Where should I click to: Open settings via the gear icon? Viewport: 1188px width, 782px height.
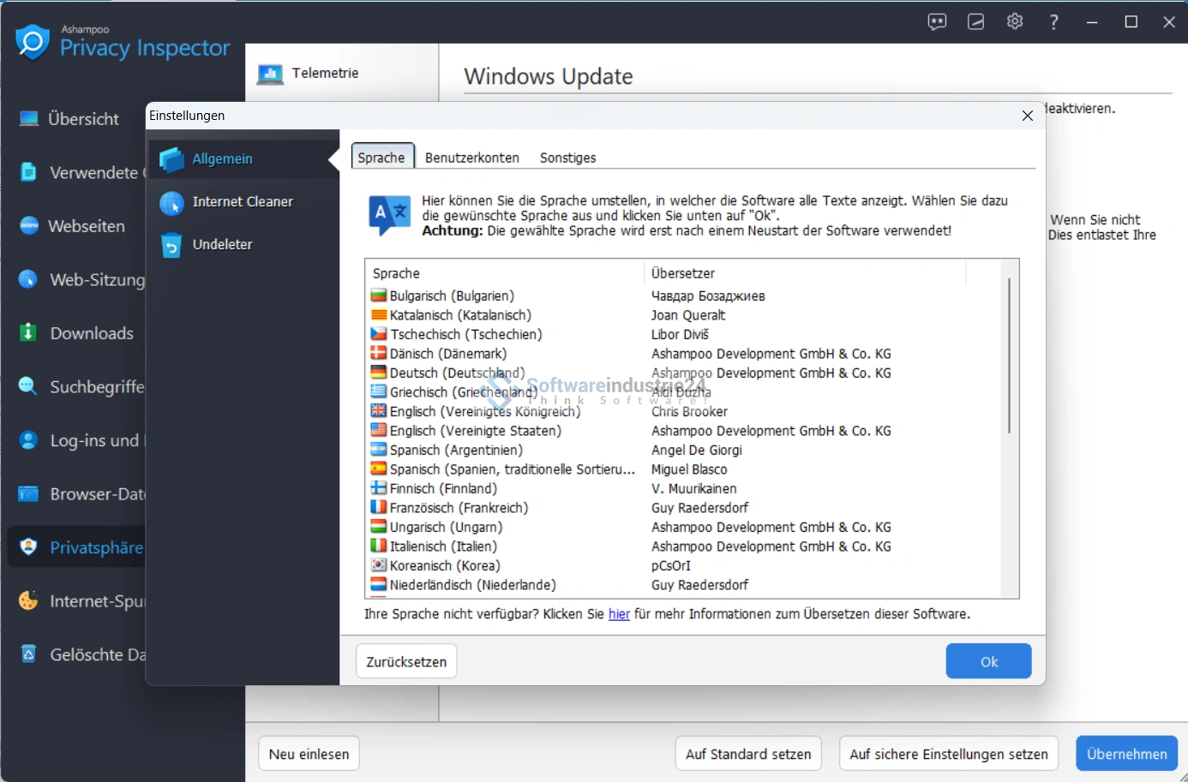tap(1015, 22)
